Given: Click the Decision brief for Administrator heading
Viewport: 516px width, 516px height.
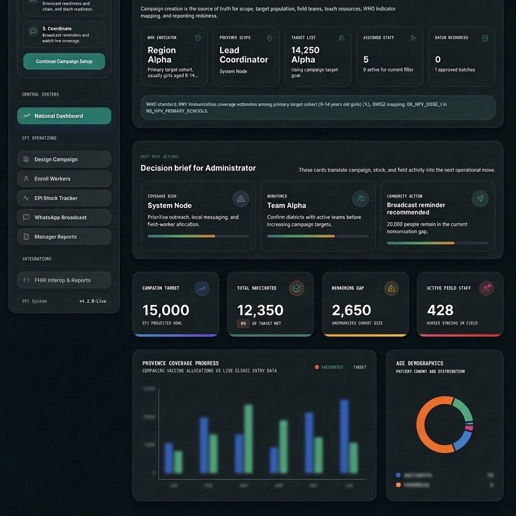Looking at the screenshot, I should pyautogui.click(x=198, y=168).
